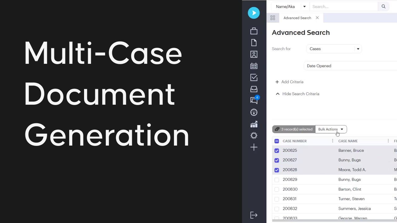397x223 pixels.
Task: Click Bunny, Bugs in row 200827
Action: (x=350, y=160)
